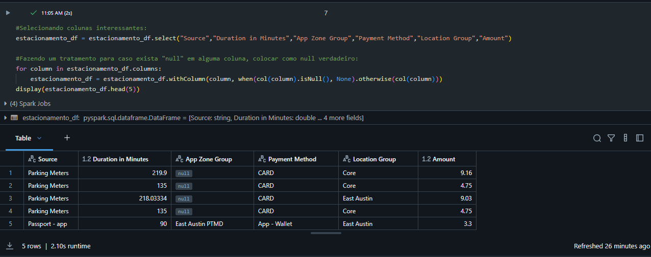
Task: Download the results with arrow icon
Action: click(x=9, y=246)
